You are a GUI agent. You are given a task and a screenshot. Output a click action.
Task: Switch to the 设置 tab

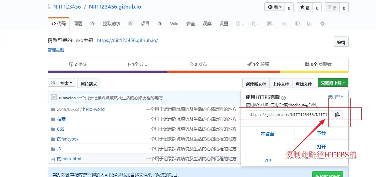coord(224,24)
